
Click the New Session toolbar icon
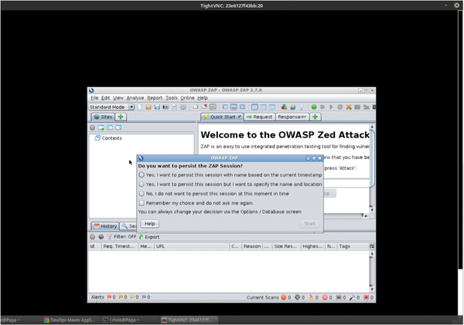[x=140, y=107]
